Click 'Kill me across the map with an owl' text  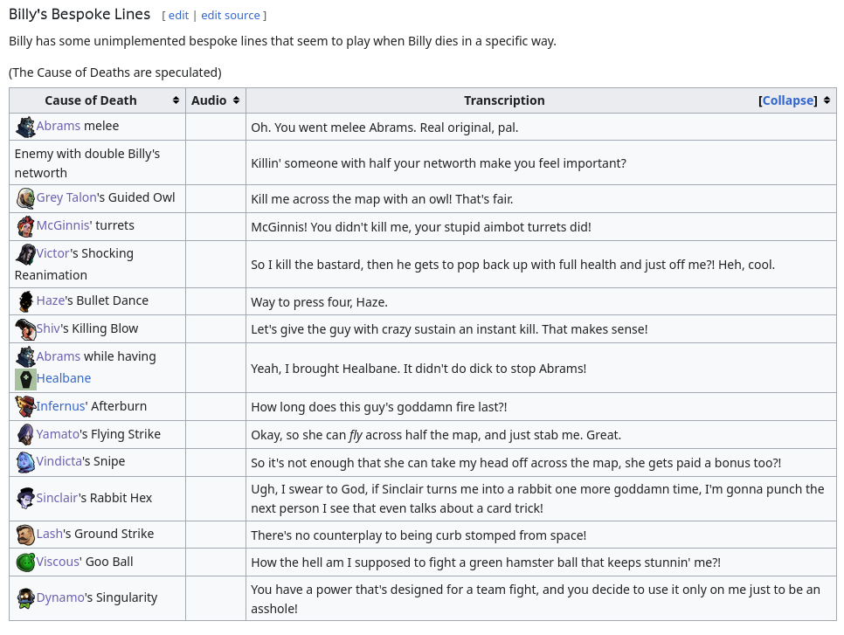point(382,200)
